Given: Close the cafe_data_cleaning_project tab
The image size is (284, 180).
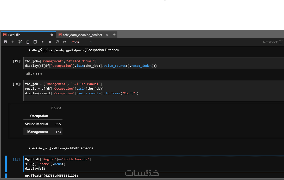Looking at the screenshot, I should click(107, 35).
